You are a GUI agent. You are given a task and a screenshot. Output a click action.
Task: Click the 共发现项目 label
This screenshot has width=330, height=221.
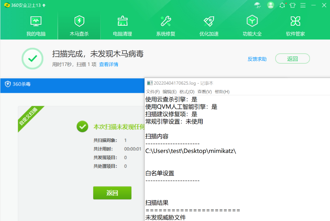coord(105,157)
